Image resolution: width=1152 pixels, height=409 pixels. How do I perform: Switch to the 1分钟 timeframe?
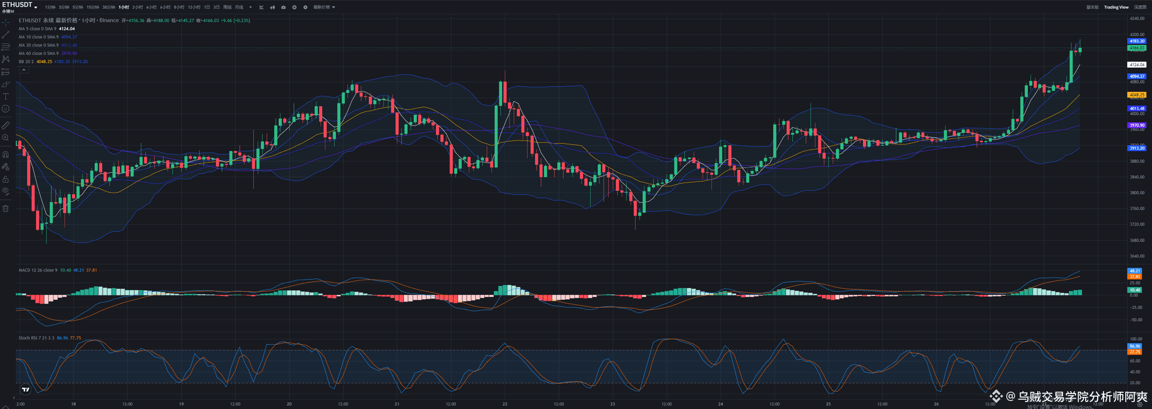[50, 7]
